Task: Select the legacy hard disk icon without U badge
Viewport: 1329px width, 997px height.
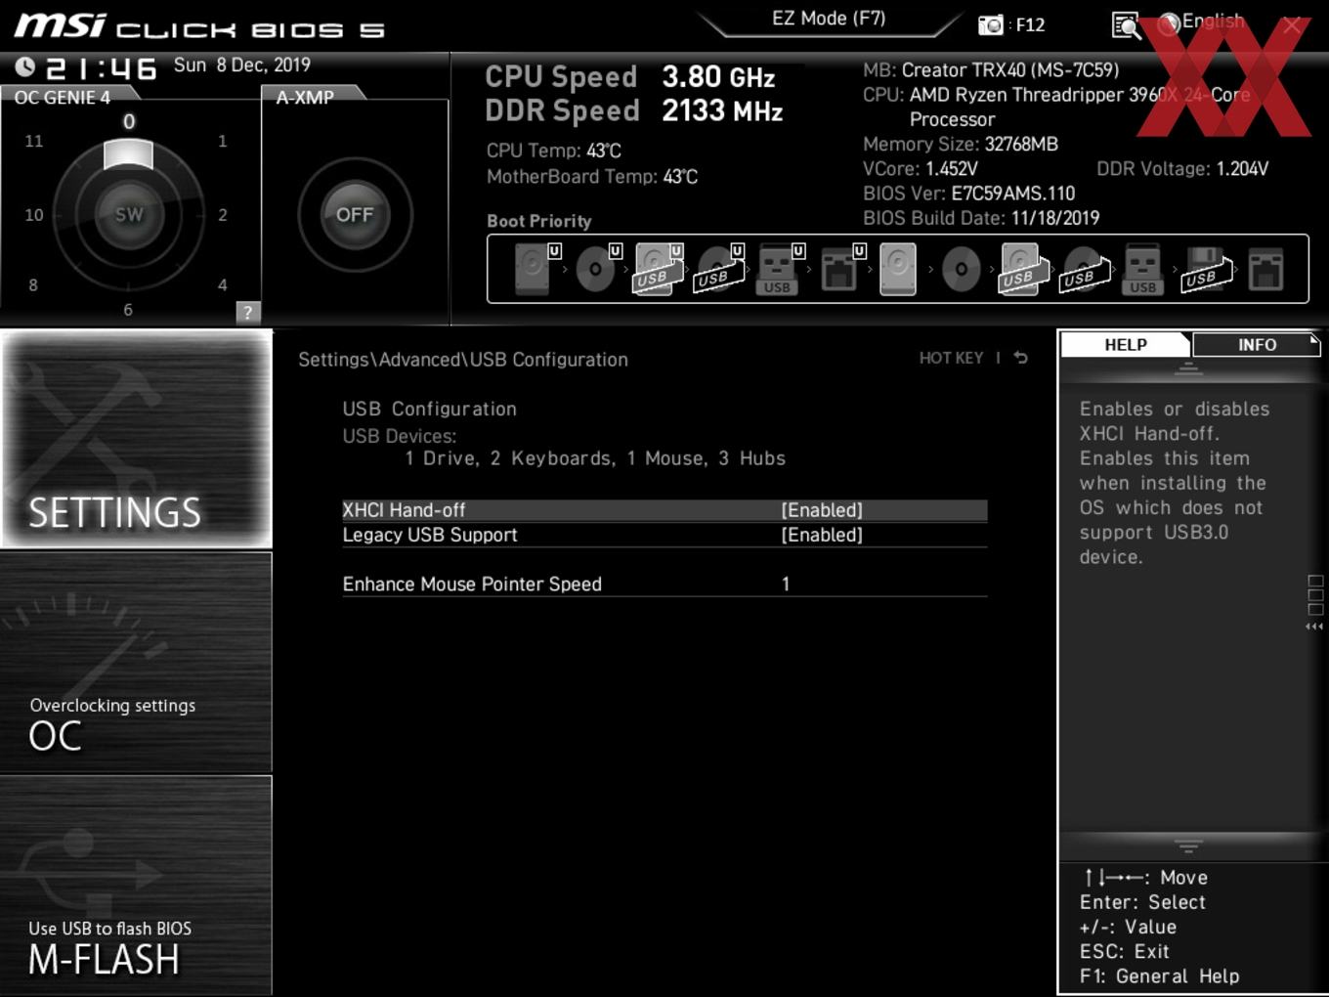Action: (x=898, y=268)
